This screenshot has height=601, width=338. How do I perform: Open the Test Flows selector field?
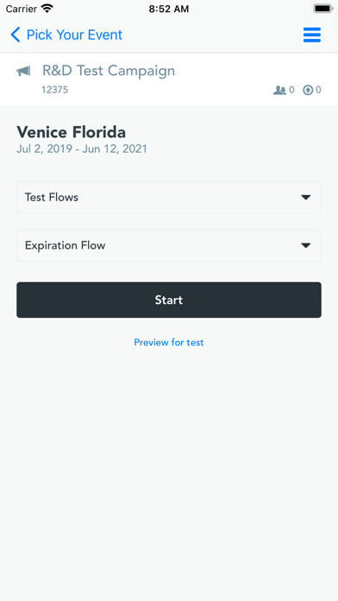click(169, 198)
